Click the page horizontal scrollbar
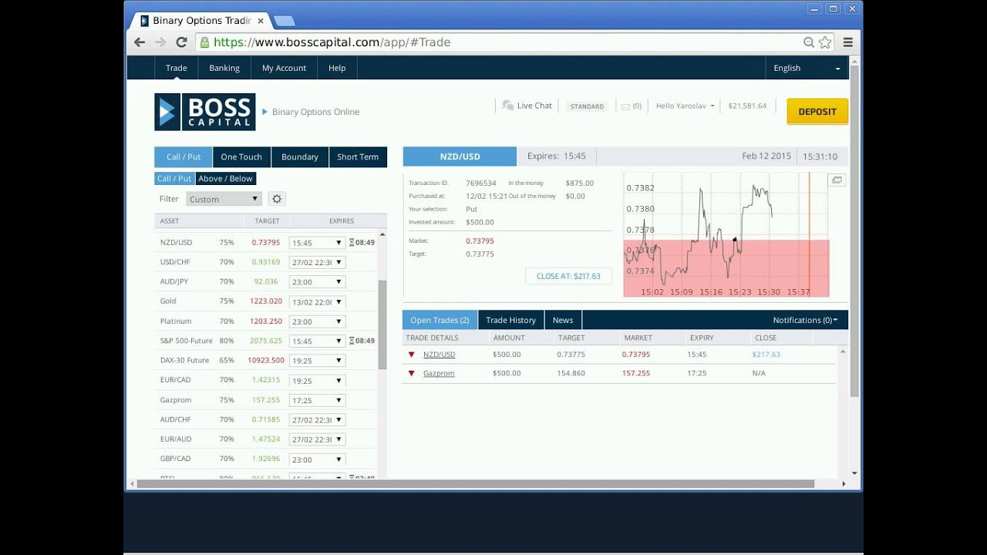The image size is (987, 555). 476,484
